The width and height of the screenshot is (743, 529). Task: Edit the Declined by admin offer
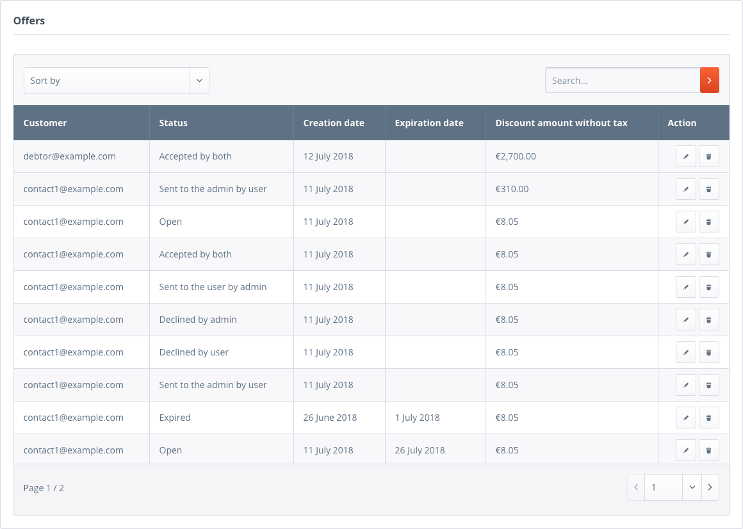[x=685, y=320]
